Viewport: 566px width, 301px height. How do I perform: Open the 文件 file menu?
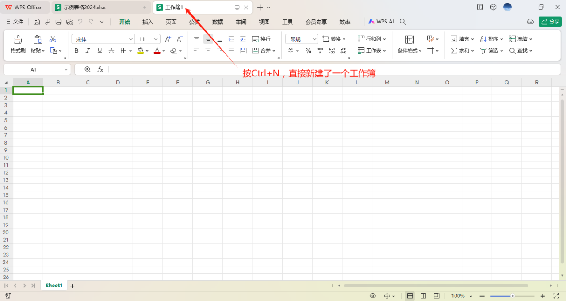(15, 22)
